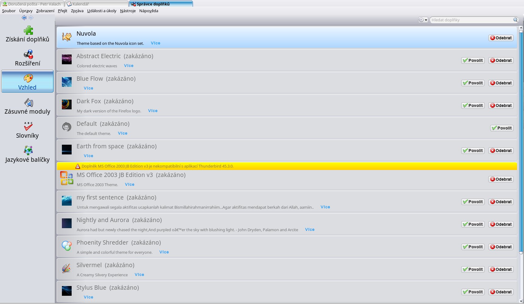Enable the Stylus Blue theme
Viewport: 524px width, 304px height.
(473, 292)
